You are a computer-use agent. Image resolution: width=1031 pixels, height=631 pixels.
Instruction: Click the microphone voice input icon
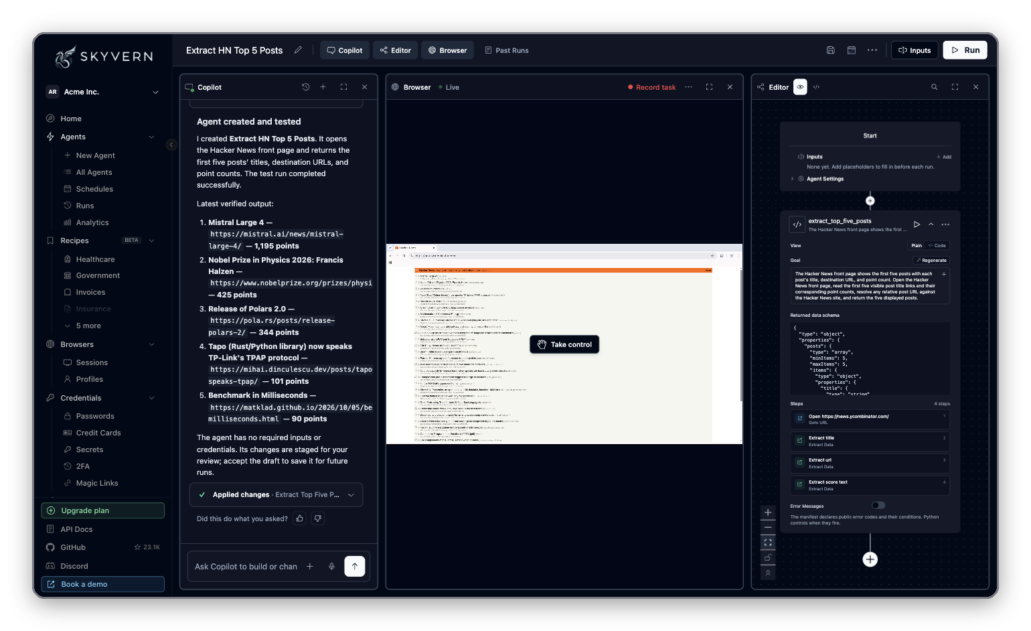[x=331, y=567]
